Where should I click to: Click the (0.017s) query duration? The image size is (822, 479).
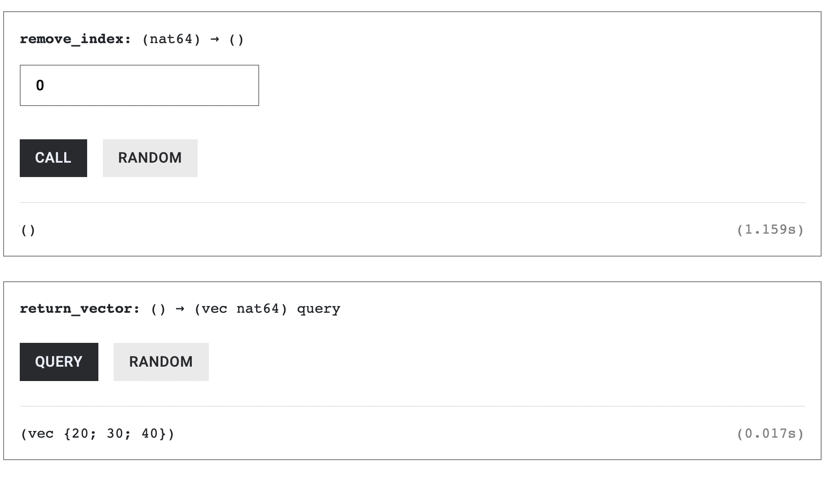[770, 434]
